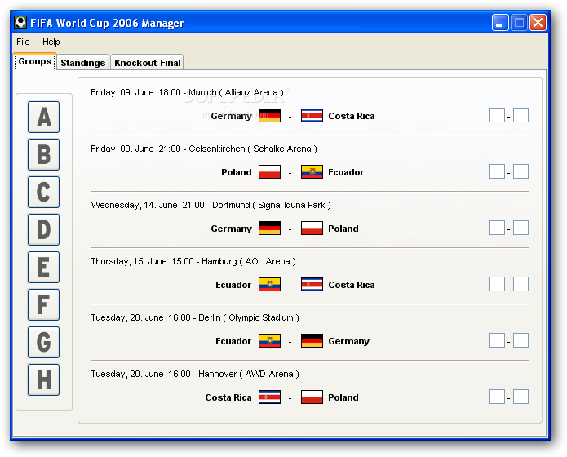Focus Poland score field in Hannover match

coord(520,397)
